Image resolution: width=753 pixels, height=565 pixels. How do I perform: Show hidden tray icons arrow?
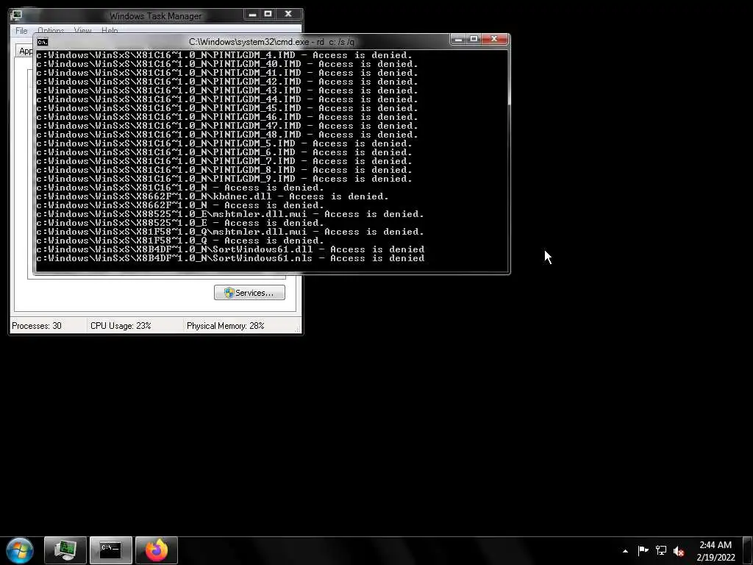pos(625,550)
